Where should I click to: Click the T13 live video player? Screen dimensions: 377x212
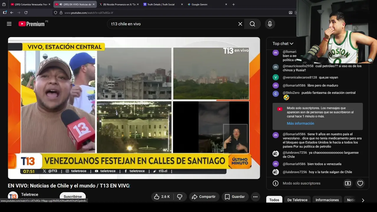[134, 108]
